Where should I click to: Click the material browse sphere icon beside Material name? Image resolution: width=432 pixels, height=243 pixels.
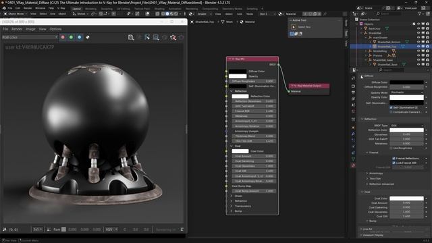[281, 13]
